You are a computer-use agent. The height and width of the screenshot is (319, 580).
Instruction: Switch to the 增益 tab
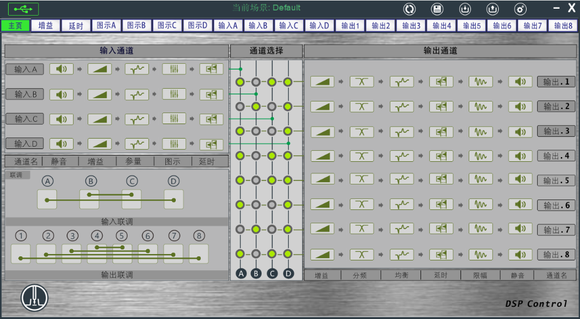tap(45, 26)
